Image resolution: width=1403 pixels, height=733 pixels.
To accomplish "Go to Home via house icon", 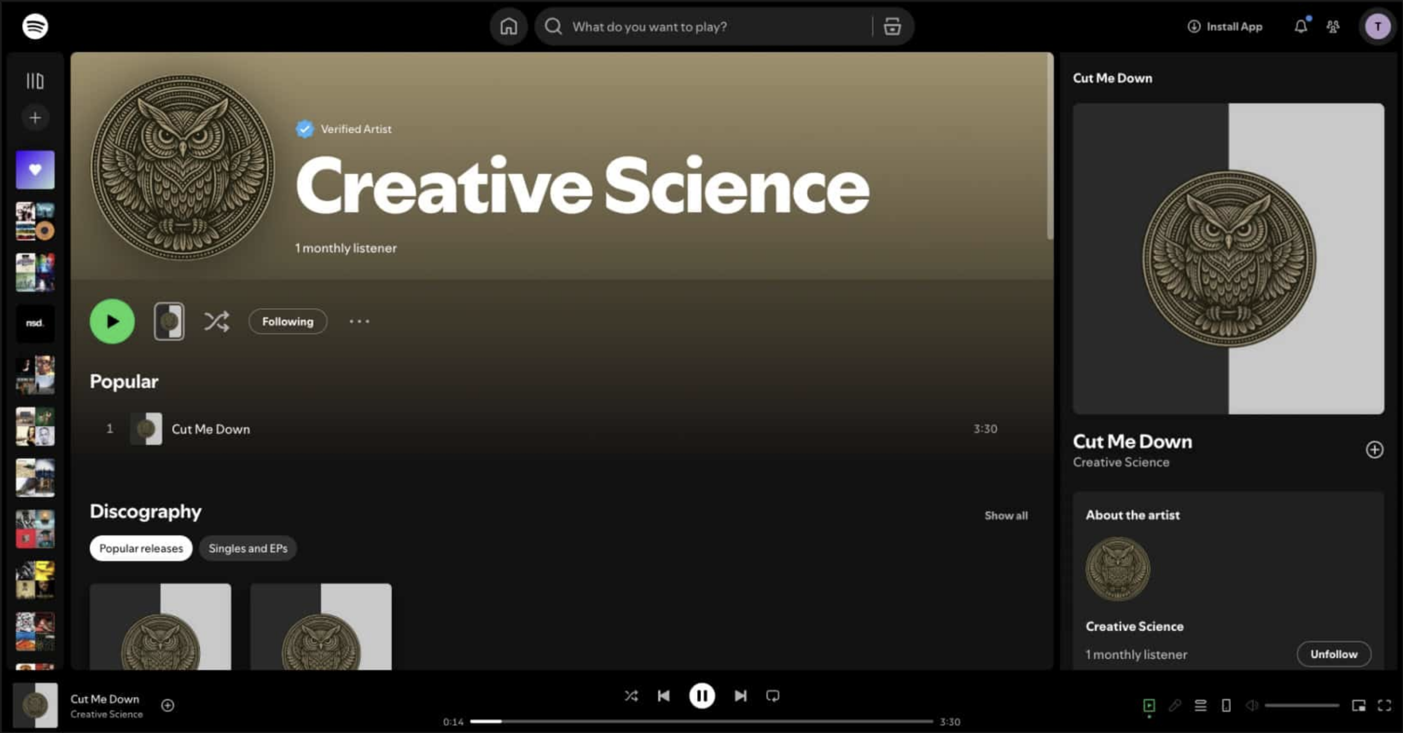I will (509, 26).
